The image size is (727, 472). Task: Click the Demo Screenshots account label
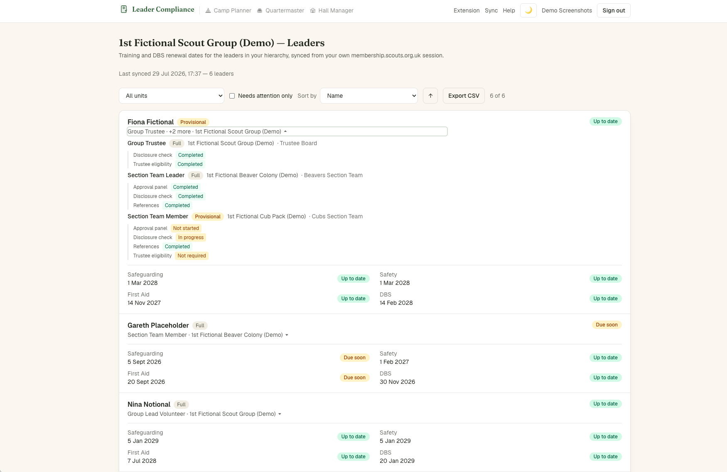[x=567, y=10]
